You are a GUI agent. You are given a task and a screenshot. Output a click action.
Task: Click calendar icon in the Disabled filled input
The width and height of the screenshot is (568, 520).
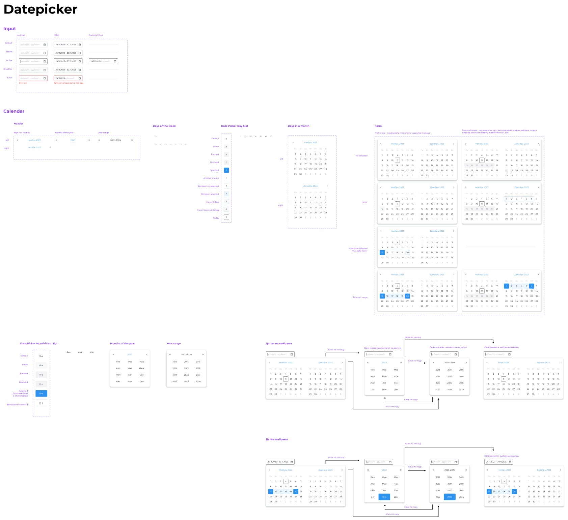(80, 70)
